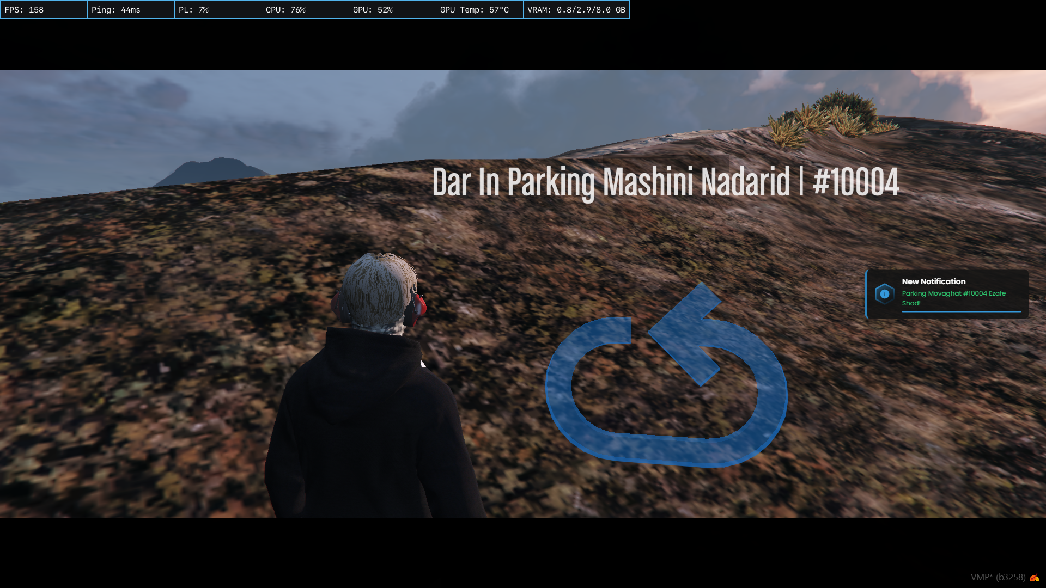The height and width of the screenshot is (588, 1046).
Task: Click the PL: 7% readout
Action: [x=218, y=9]
